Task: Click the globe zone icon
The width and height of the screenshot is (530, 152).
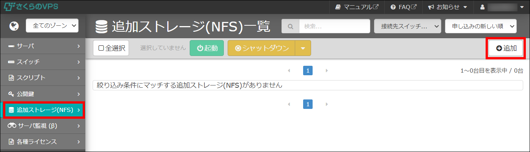Action: coord(14,26)
